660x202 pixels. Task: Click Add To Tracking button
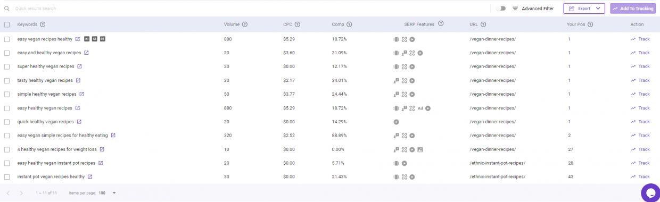[x=633, y=9]
